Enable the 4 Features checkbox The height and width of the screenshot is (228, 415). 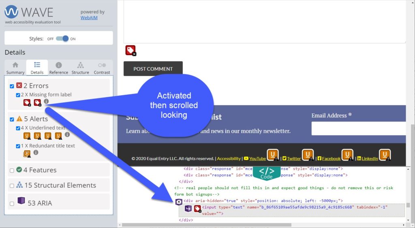point(12,170)
